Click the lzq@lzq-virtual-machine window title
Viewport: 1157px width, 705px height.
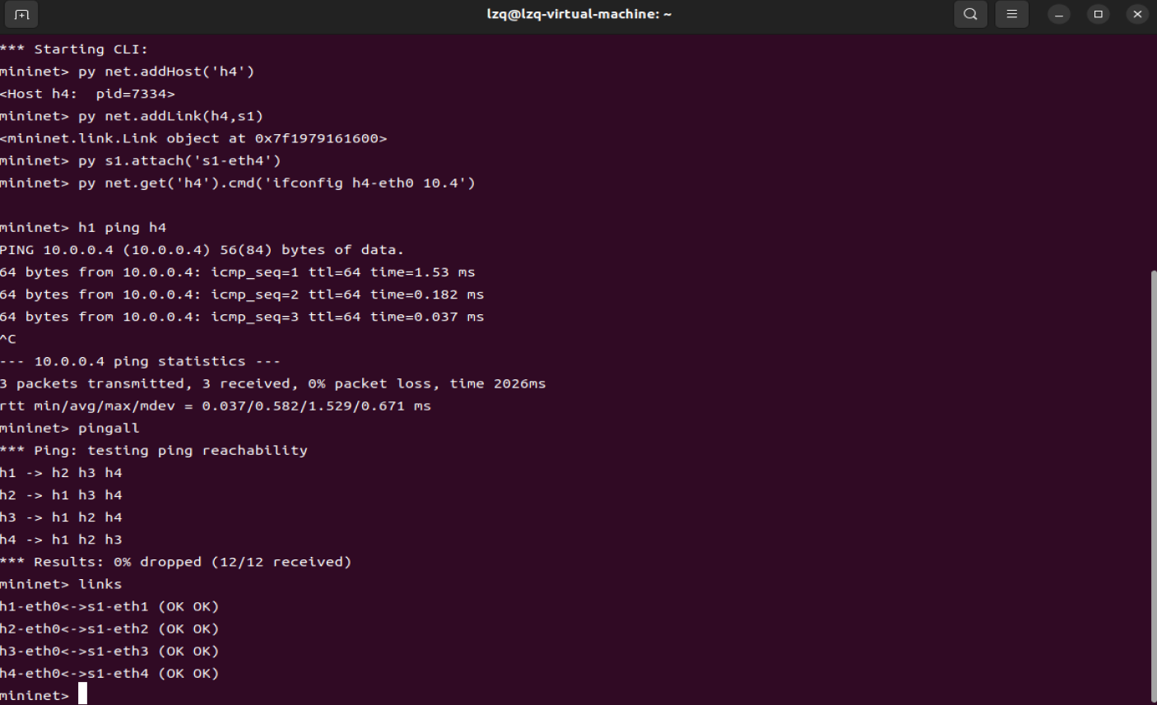click(x=578, y=14)
